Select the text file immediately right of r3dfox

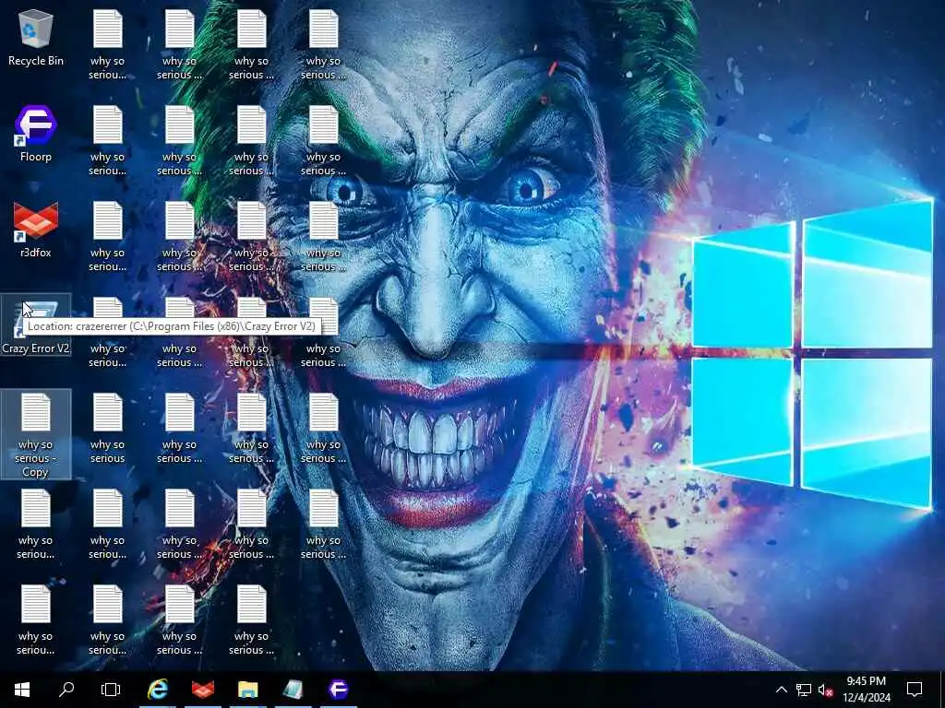pyautogui.click(x=107, y=237)
